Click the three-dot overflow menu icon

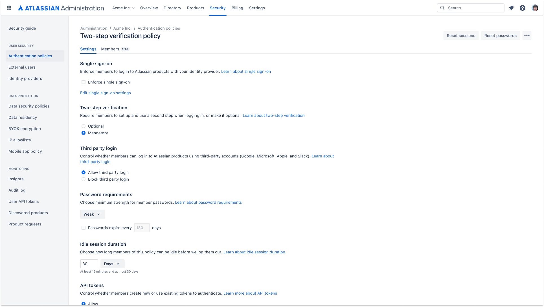[x=527, y=36]
